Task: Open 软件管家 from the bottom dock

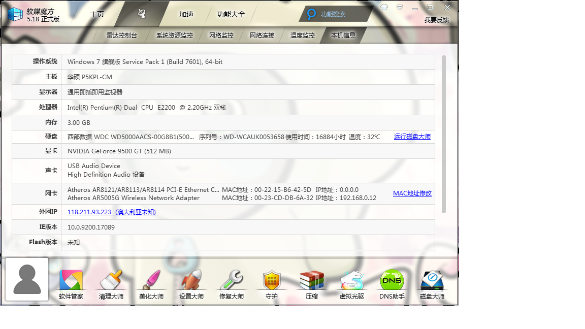Action: (71, 284)
